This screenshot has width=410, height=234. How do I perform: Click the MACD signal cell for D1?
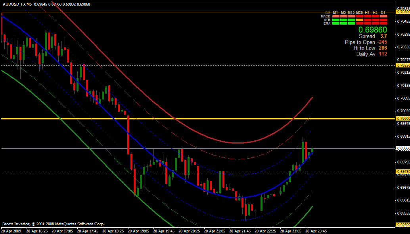point(383,16)
